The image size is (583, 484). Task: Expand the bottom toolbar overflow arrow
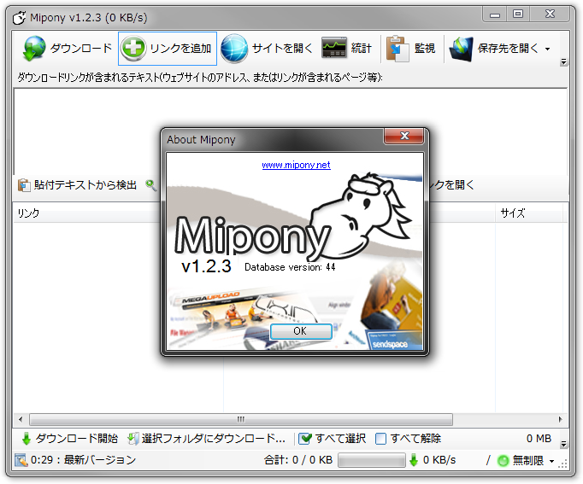(563, 444)
